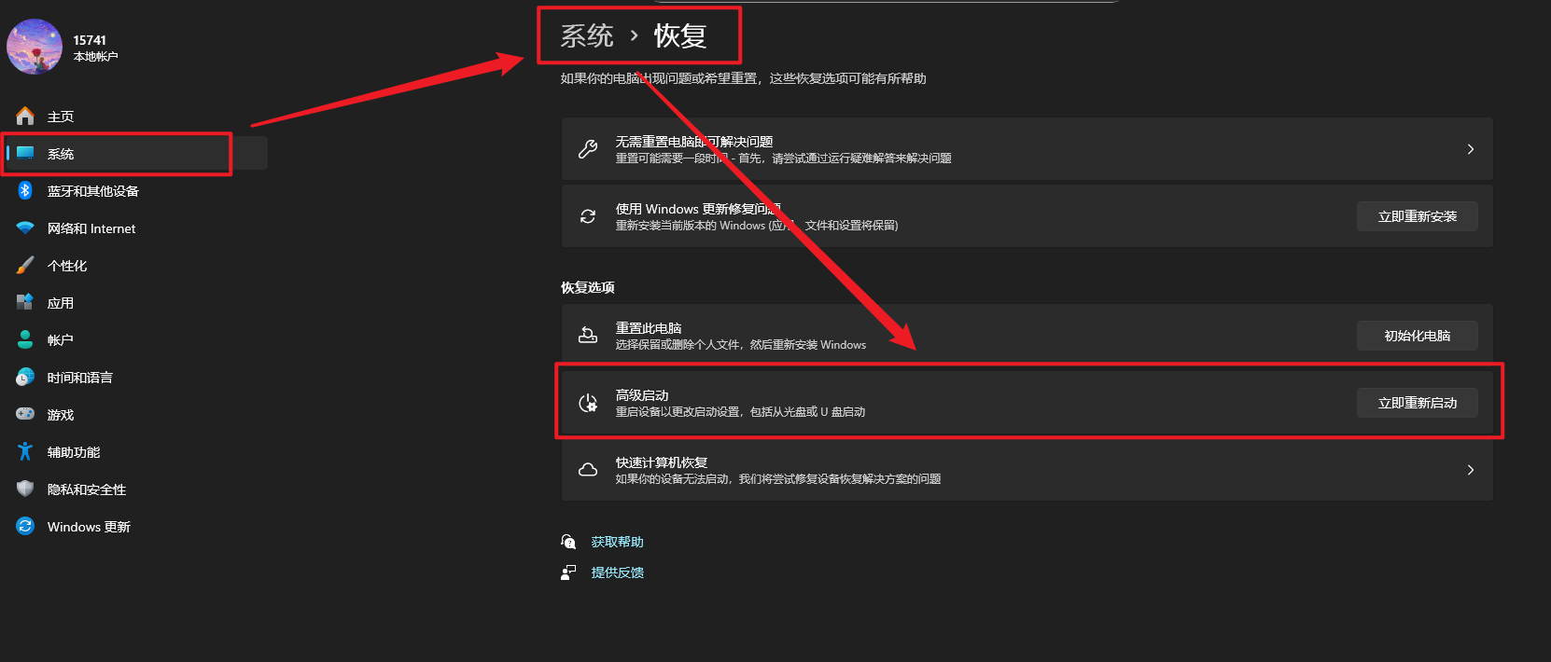
Task: Click the 初始化电脑 button
Action: [1417, 336]
